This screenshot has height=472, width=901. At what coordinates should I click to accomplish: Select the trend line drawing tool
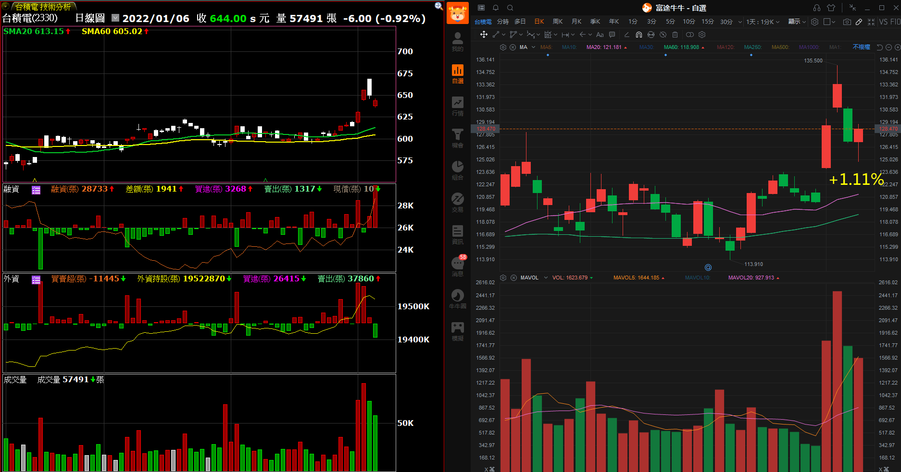pos(496,35)
